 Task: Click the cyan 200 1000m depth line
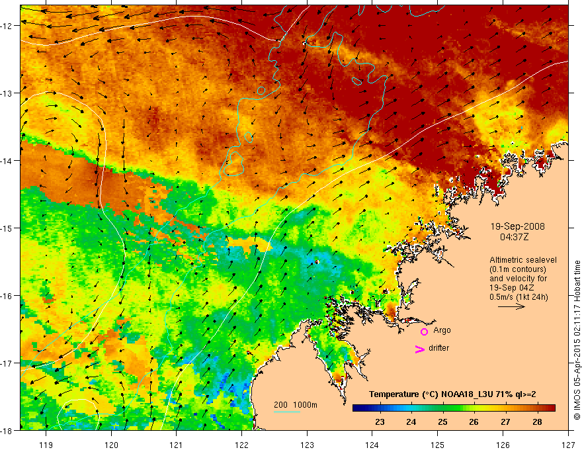pos(287,412)
